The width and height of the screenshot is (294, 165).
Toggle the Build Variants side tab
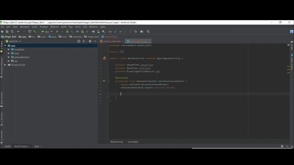click(2, 99)
